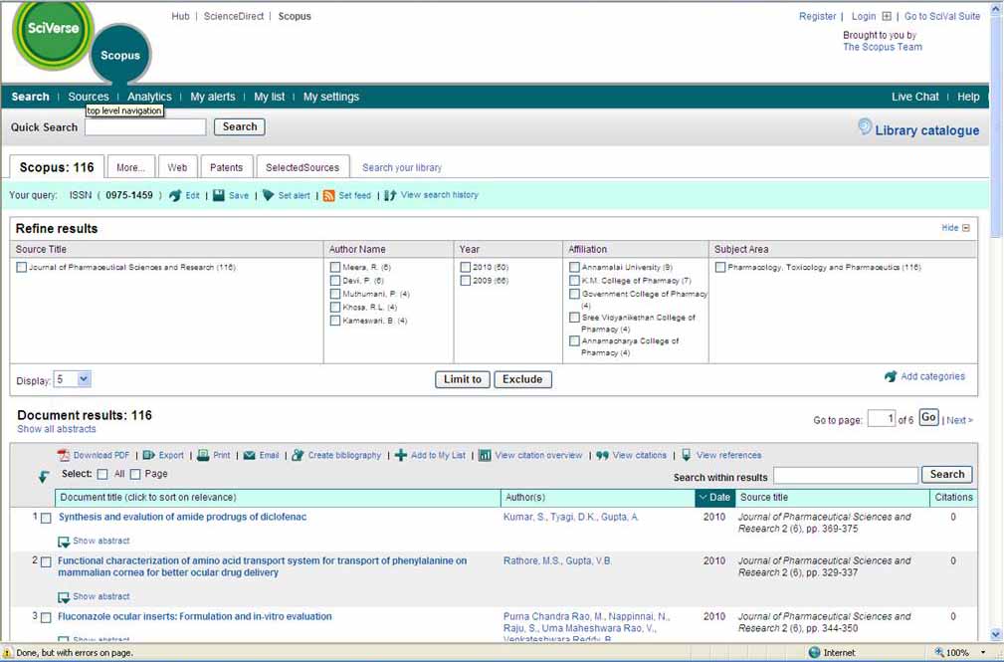
Task: Expand the Login plus box
Action: (x=887, y=16)
